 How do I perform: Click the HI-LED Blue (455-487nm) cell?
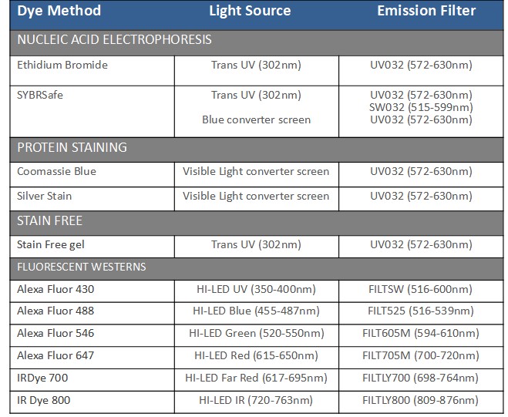pos(256,311)
